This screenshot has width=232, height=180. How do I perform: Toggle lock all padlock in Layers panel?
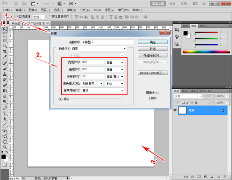point(196,102)
